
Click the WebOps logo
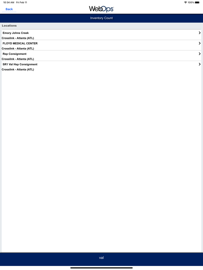pos(101,9)
